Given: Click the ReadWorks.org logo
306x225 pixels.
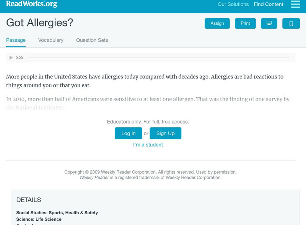Looking at the screenshot, I should pyautogui.click(x=32, y=4).
